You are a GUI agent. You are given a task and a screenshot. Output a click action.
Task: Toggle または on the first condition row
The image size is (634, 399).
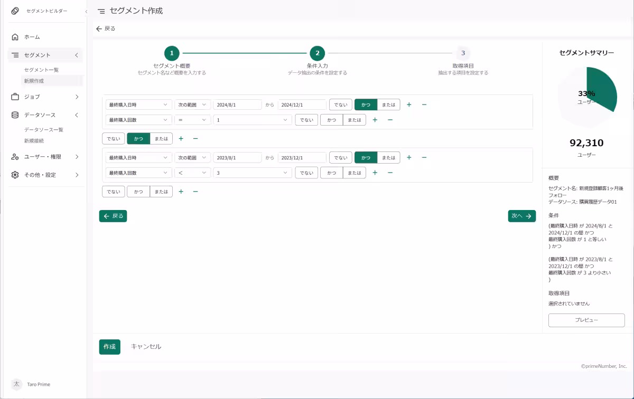tap(388, 104)
